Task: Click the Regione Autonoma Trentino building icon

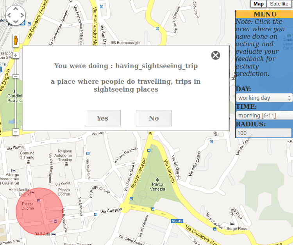Action: 66,164
